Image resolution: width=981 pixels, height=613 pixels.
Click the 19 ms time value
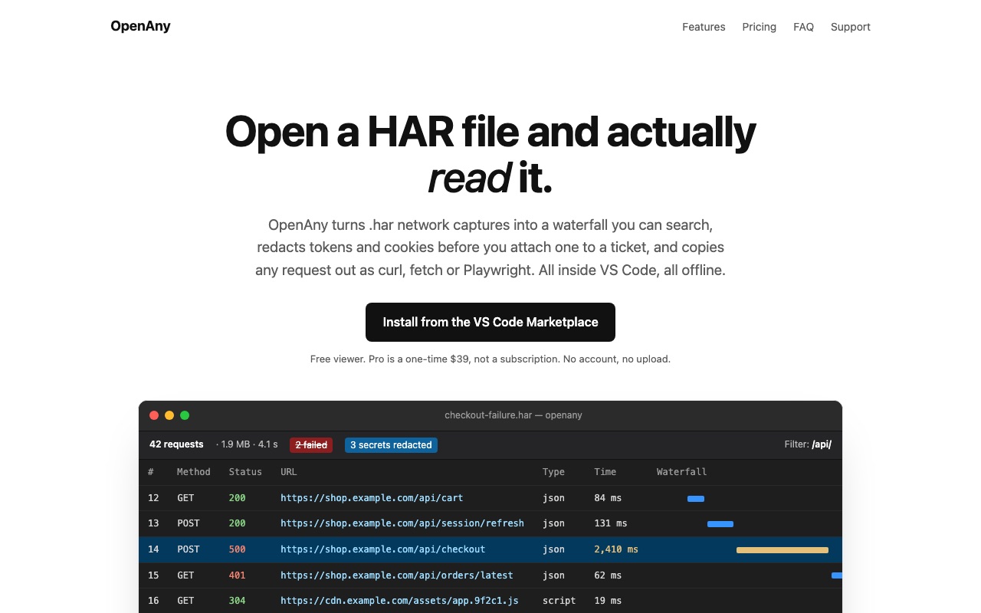(x=608, y=601)
